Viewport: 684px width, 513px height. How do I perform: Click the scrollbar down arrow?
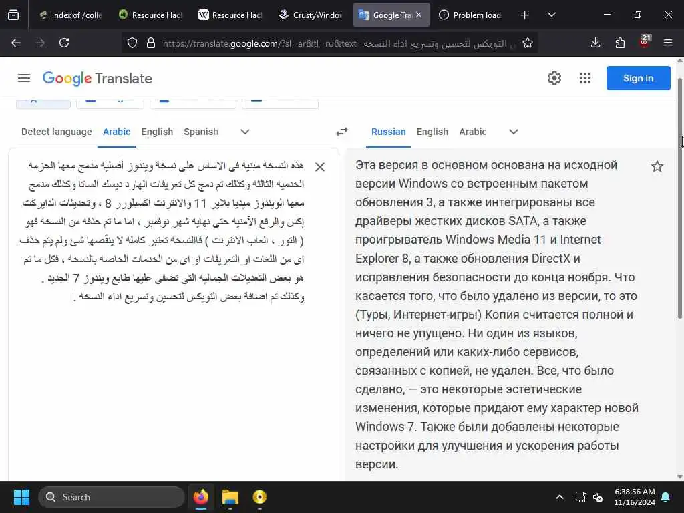[679, 476]
